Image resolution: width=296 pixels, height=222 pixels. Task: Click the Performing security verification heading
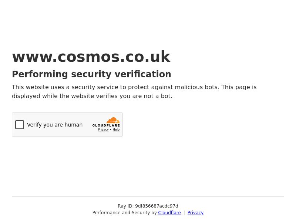point(91,74)
